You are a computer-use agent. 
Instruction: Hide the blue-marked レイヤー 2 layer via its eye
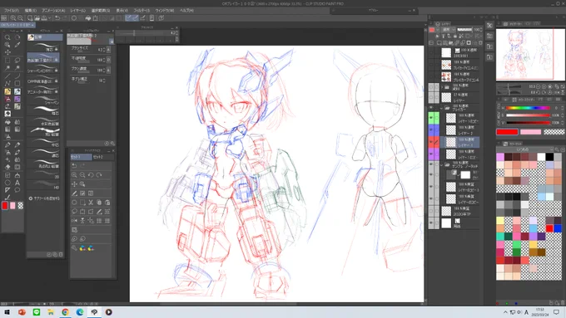(x=431, y=130)
